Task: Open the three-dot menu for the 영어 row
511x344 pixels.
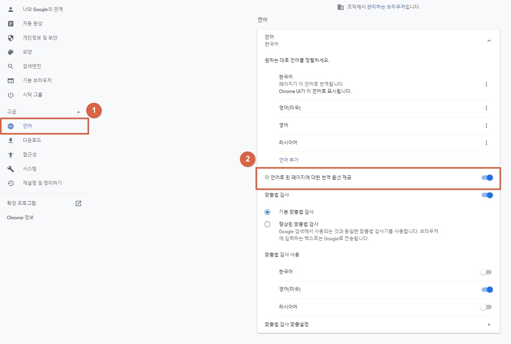Action: click(486, 125)
